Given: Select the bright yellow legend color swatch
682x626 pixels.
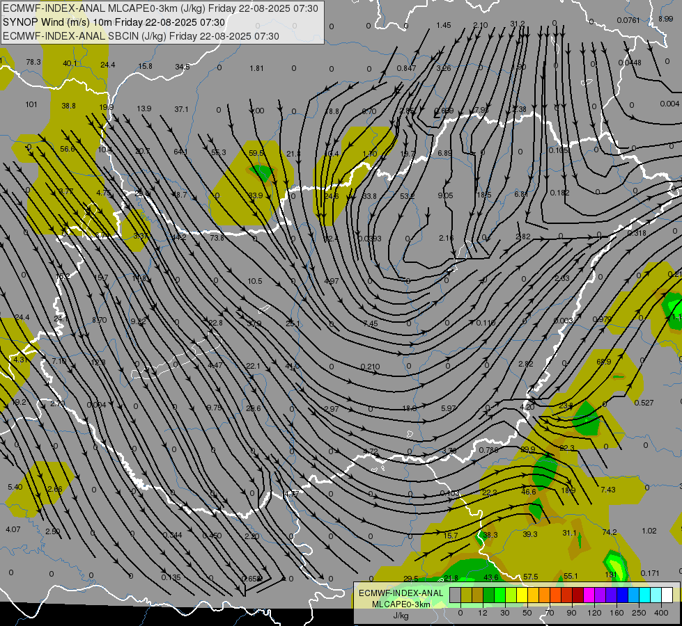Looking at the screenshot, I should [x=522, y=595].
